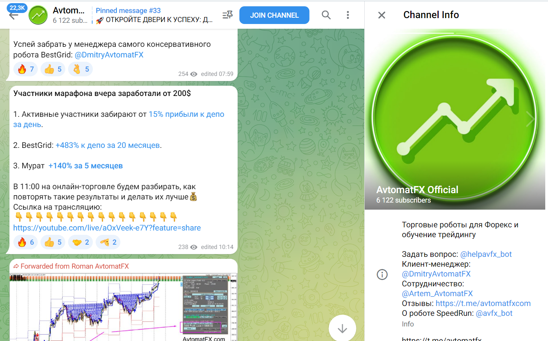React with thumbs up on marathon post

[53, 242]
